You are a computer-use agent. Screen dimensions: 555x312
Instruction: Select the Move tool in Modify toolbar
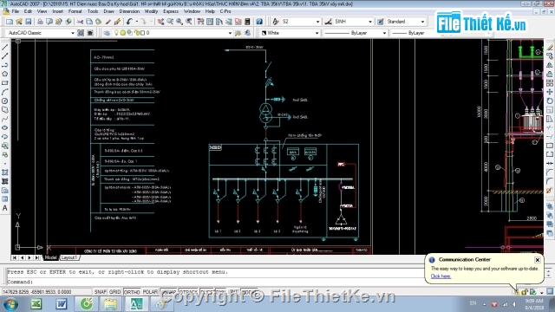549,92
